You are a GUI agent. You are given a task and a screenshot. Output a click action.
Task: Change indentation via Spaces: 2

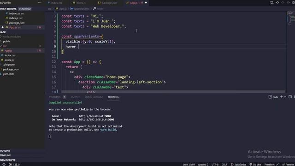(x=203, y=165)
